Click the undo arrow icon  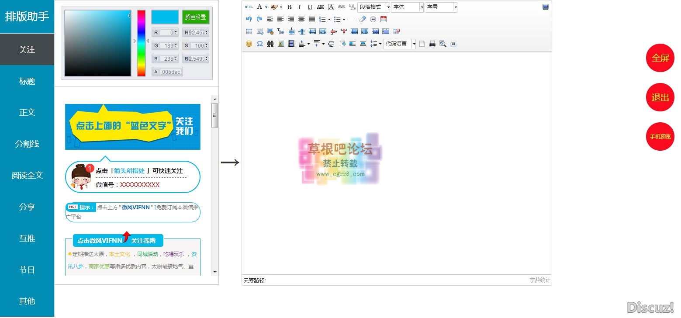point(249,19)
